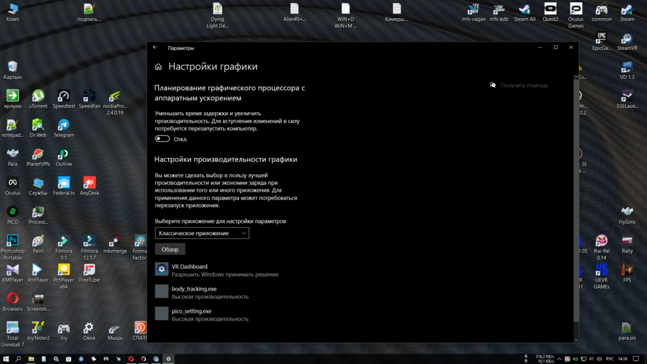
Task: Open Total Uninstall 7 desktop icon
Action: pos(12,334)
